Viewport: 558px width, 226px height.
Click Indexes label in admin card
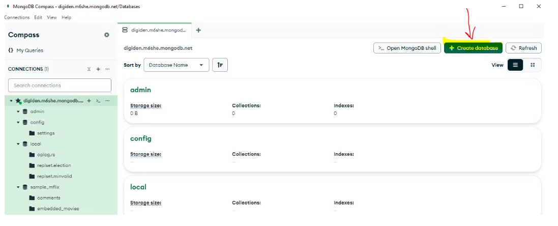(344, 106)
